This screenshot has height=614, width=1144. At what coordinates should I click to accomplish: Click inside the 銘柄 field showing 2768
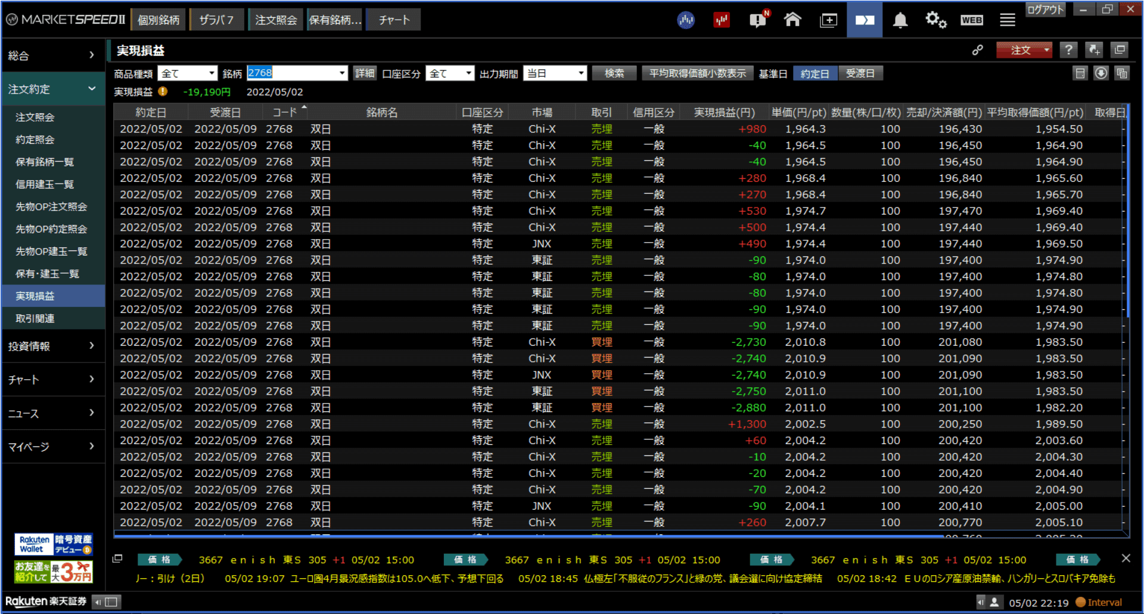[292, 73]
